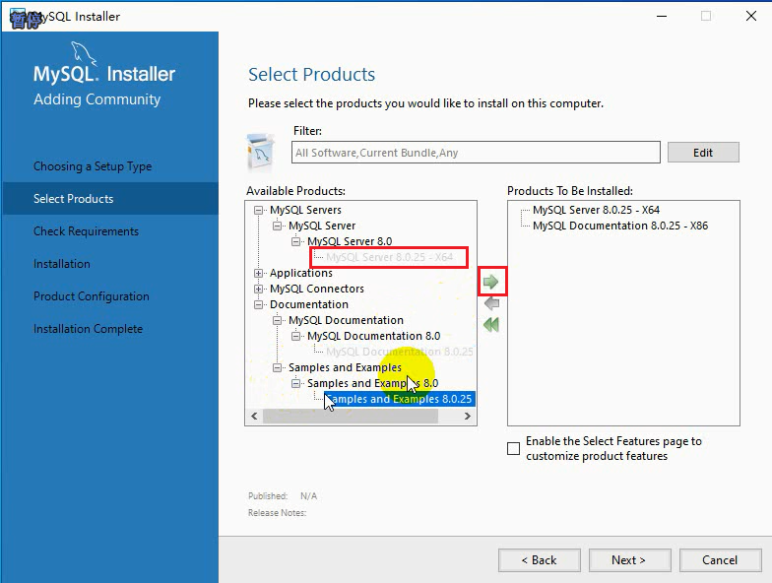Select the MySQL Servers tree label
The image size is (772, 583).
[x=305, y=211]
